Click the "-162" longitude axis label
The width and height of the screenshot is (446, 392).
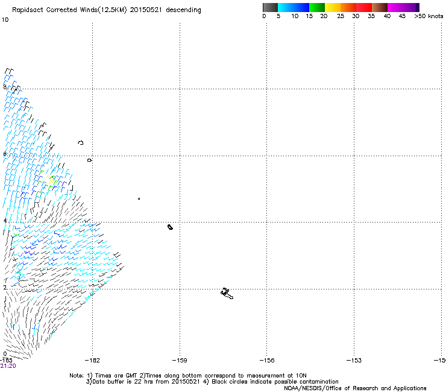(92, 361)
